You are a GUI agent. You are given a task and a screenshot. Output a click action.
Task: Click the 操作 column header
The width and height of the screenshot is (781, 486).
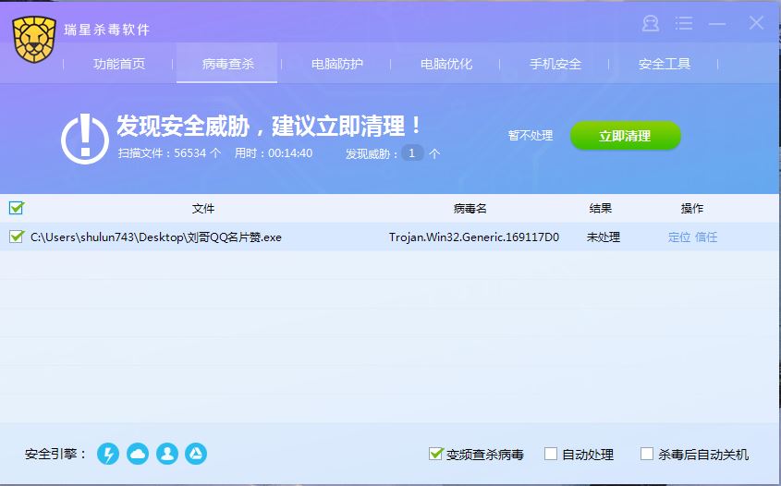[x=692, y=208]
